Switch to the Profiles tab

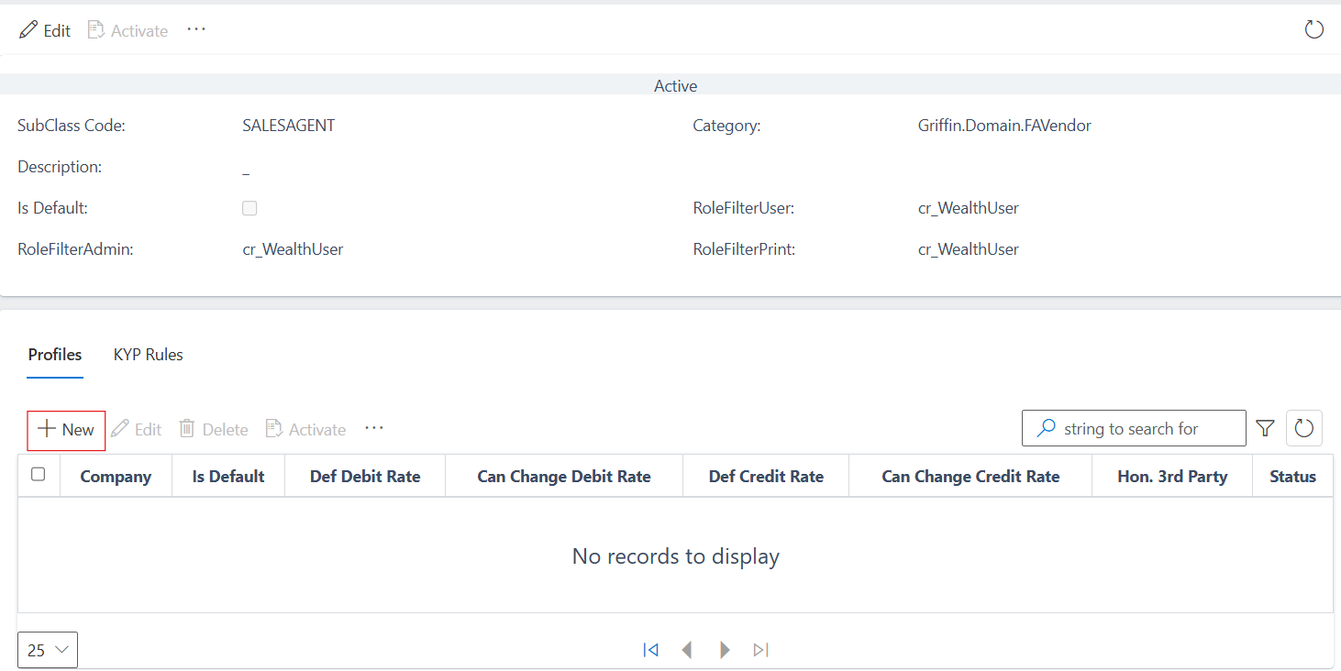[x=55, y=355]
